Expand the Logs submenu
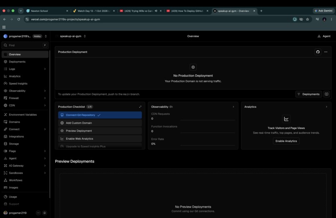Screen dimensions: 336x218 pyautogui.click(x=45, y=69)
